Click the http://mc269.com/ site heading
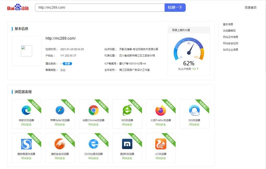The image size is (266, 169). point(61,39)
